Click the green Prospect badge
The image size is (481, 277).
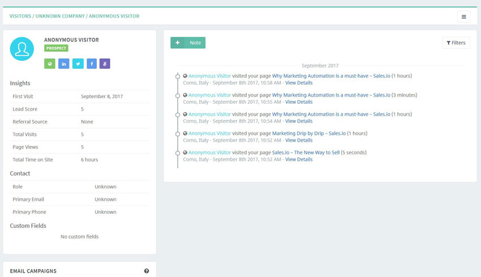point(56,49)
